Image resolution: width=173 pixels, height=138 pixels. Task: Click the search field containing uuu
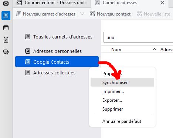tap(138, 37)
